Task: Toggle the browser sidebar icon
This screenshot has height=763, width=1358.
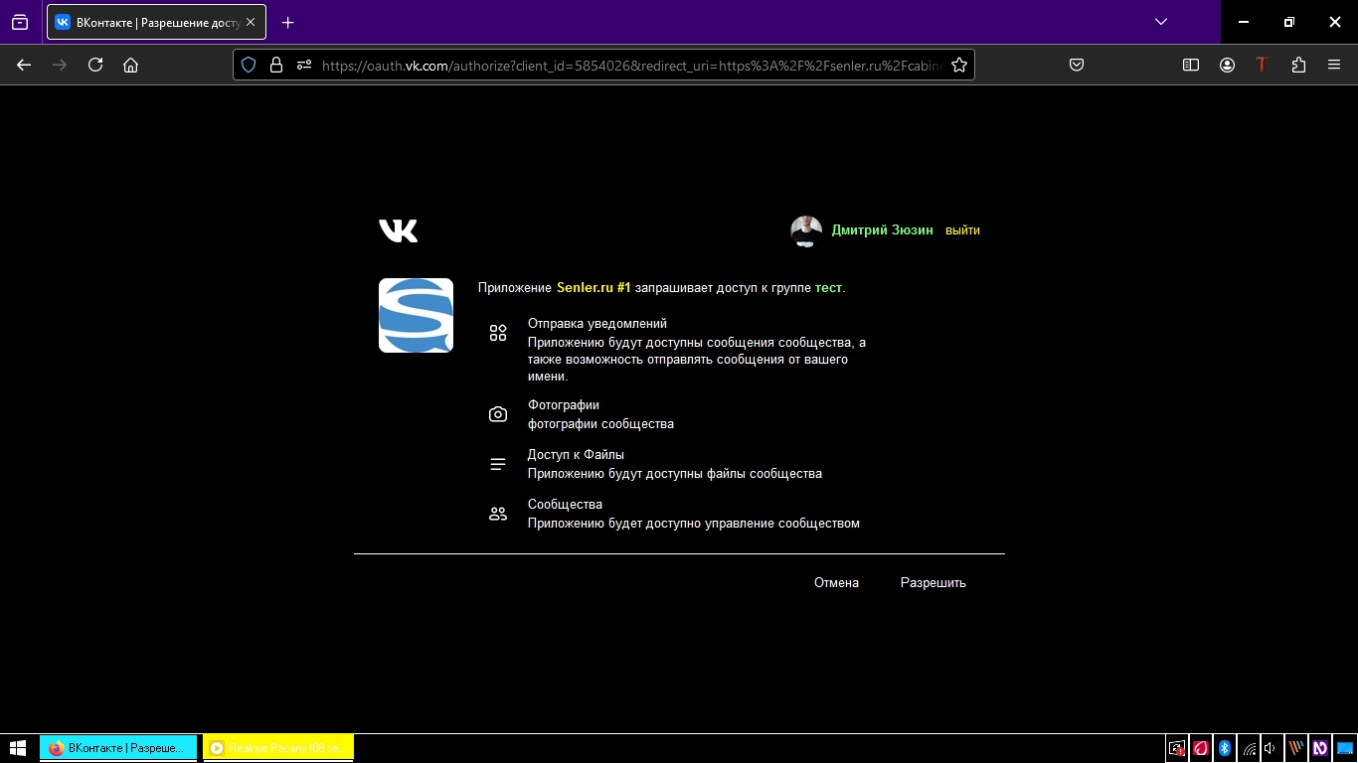Action: (1191, 65)
